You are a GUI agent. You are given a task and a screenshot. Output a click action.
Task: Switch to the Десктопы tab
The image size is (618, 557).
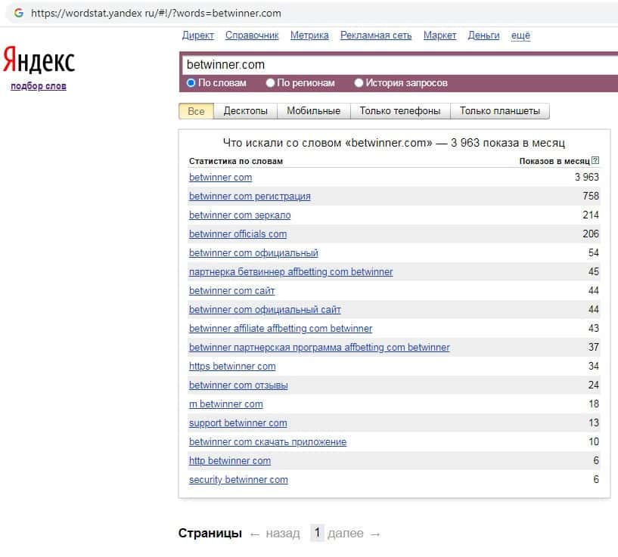point(245,111)
